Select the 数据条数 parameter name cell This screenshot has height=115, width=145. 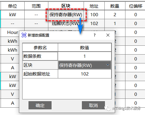(40, 56)
